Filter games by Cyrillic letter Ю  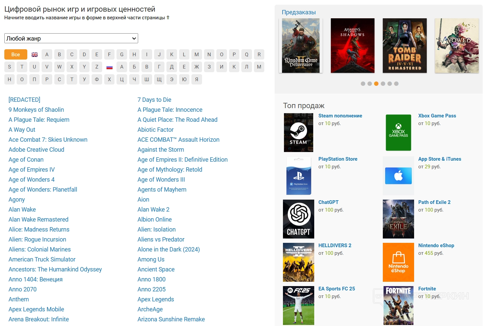(184, 80)
